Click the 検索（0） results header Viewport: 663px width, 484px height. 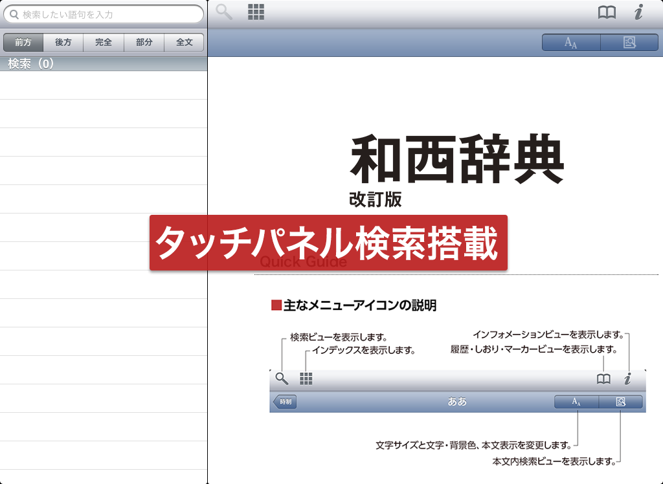[x=31, y=64]
